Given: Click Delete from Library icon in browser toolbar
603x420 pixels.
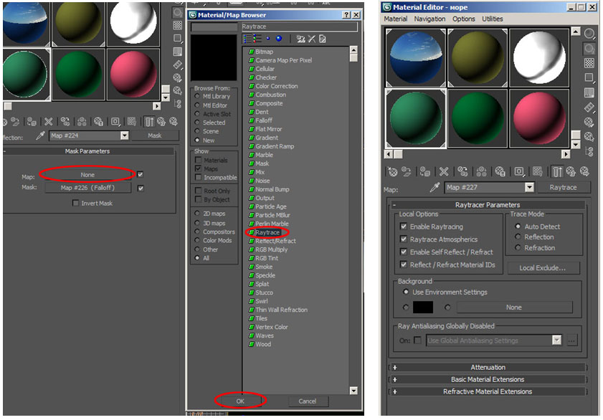Looking at the screenshot, I should [x=311, y=39].
